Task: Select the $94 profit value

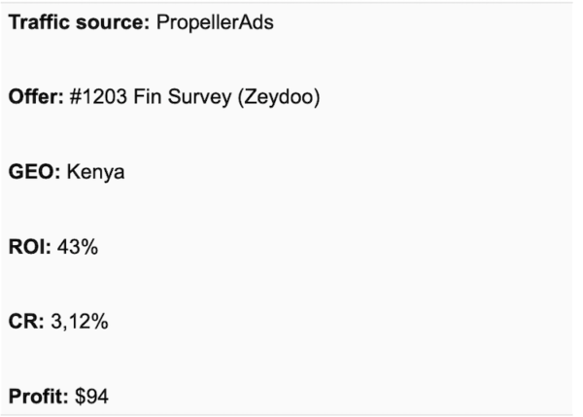Action: pos(91,397)
